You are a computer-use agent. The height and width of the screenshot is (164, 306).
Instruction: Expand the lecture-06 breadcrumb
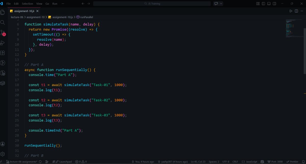(x=17, y=17)
